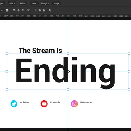131x131 pixels.
Task: Click the Instagram gradient icon
Action: click(x=74, y=104)
